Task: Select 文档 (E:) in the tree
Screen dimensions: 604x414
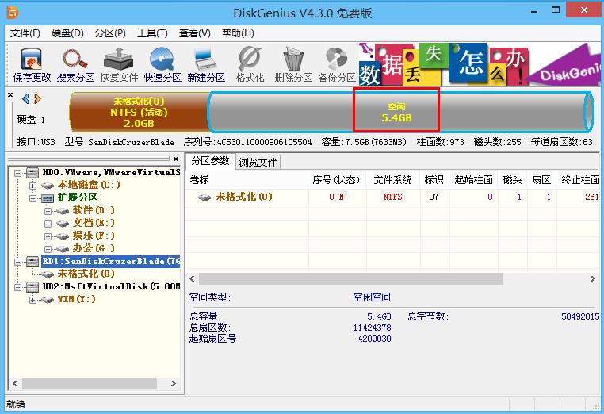Action: [94, 223]
